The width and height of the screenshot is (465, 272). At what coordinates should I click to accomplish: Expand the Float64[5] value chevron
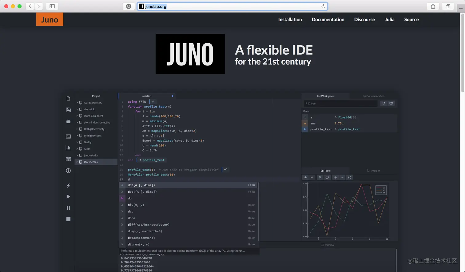[336, 117]
